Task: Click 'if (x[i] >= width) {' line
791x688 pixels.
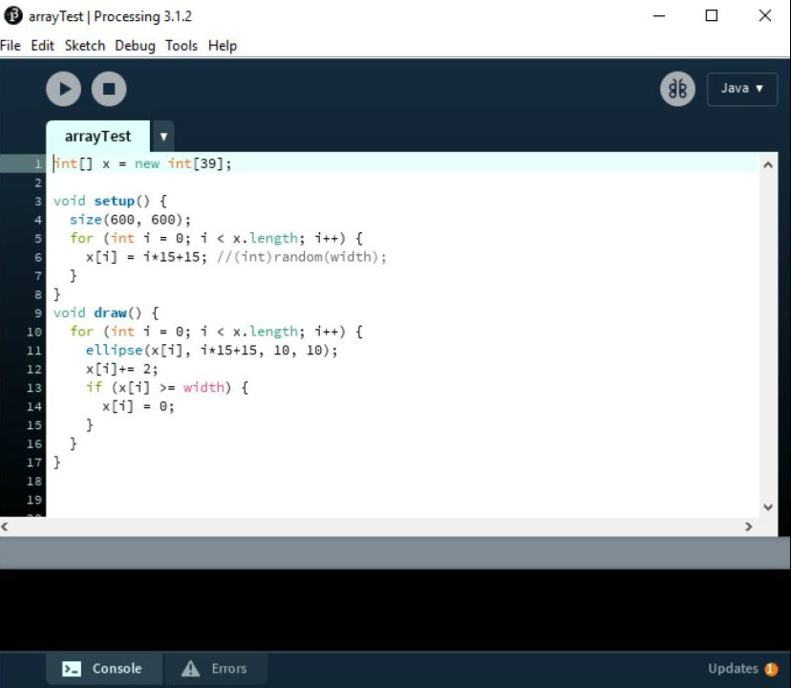Action: [167, 388]
